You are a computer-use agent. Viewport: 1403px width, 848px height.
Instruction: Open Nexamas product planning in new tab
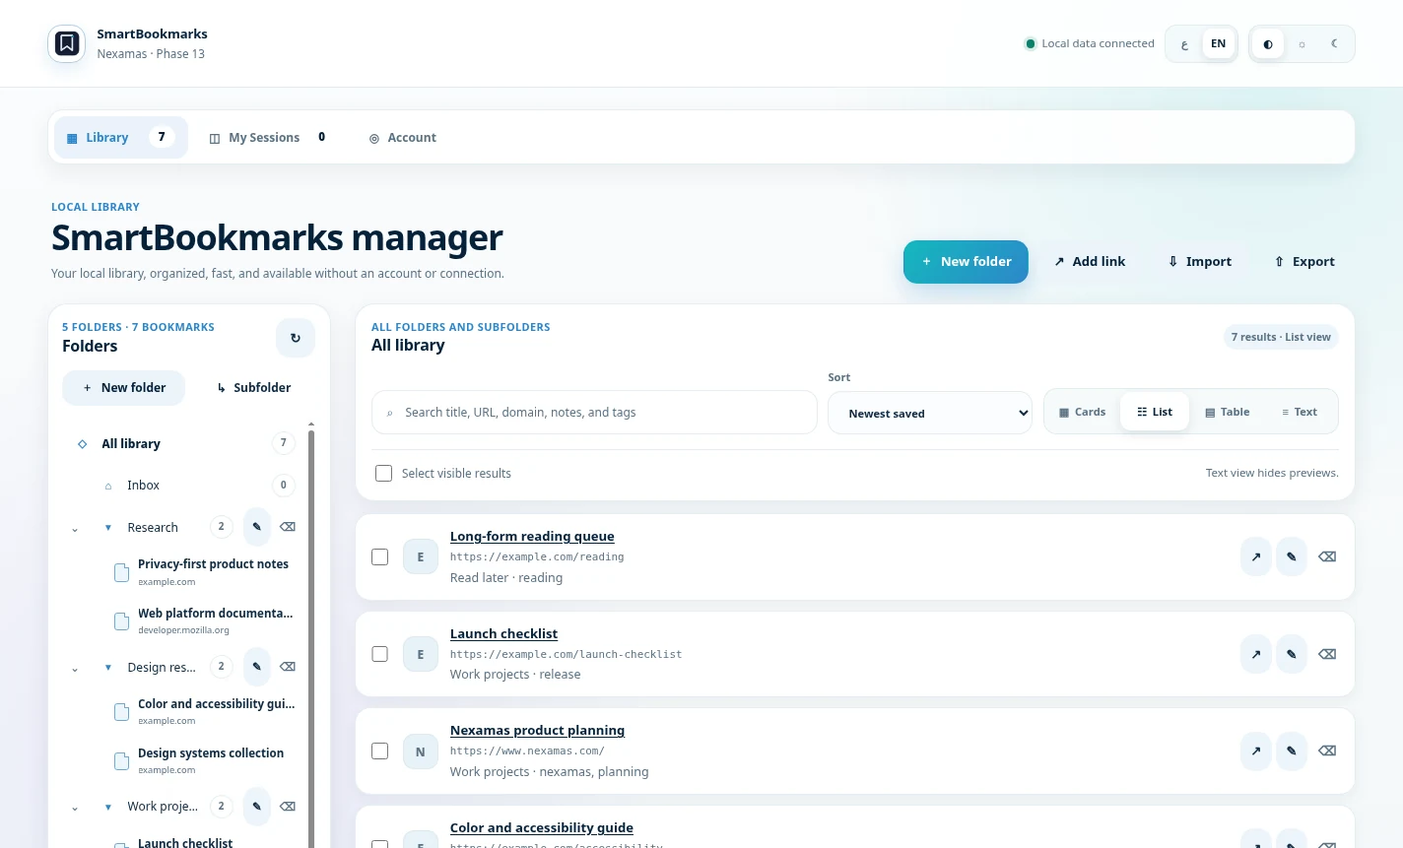[1256, 751]
